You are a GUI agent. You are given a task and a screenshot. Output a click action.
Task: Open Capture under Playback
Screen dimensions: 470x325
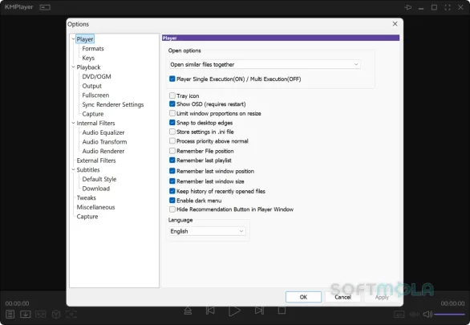[x=93, y=114]
